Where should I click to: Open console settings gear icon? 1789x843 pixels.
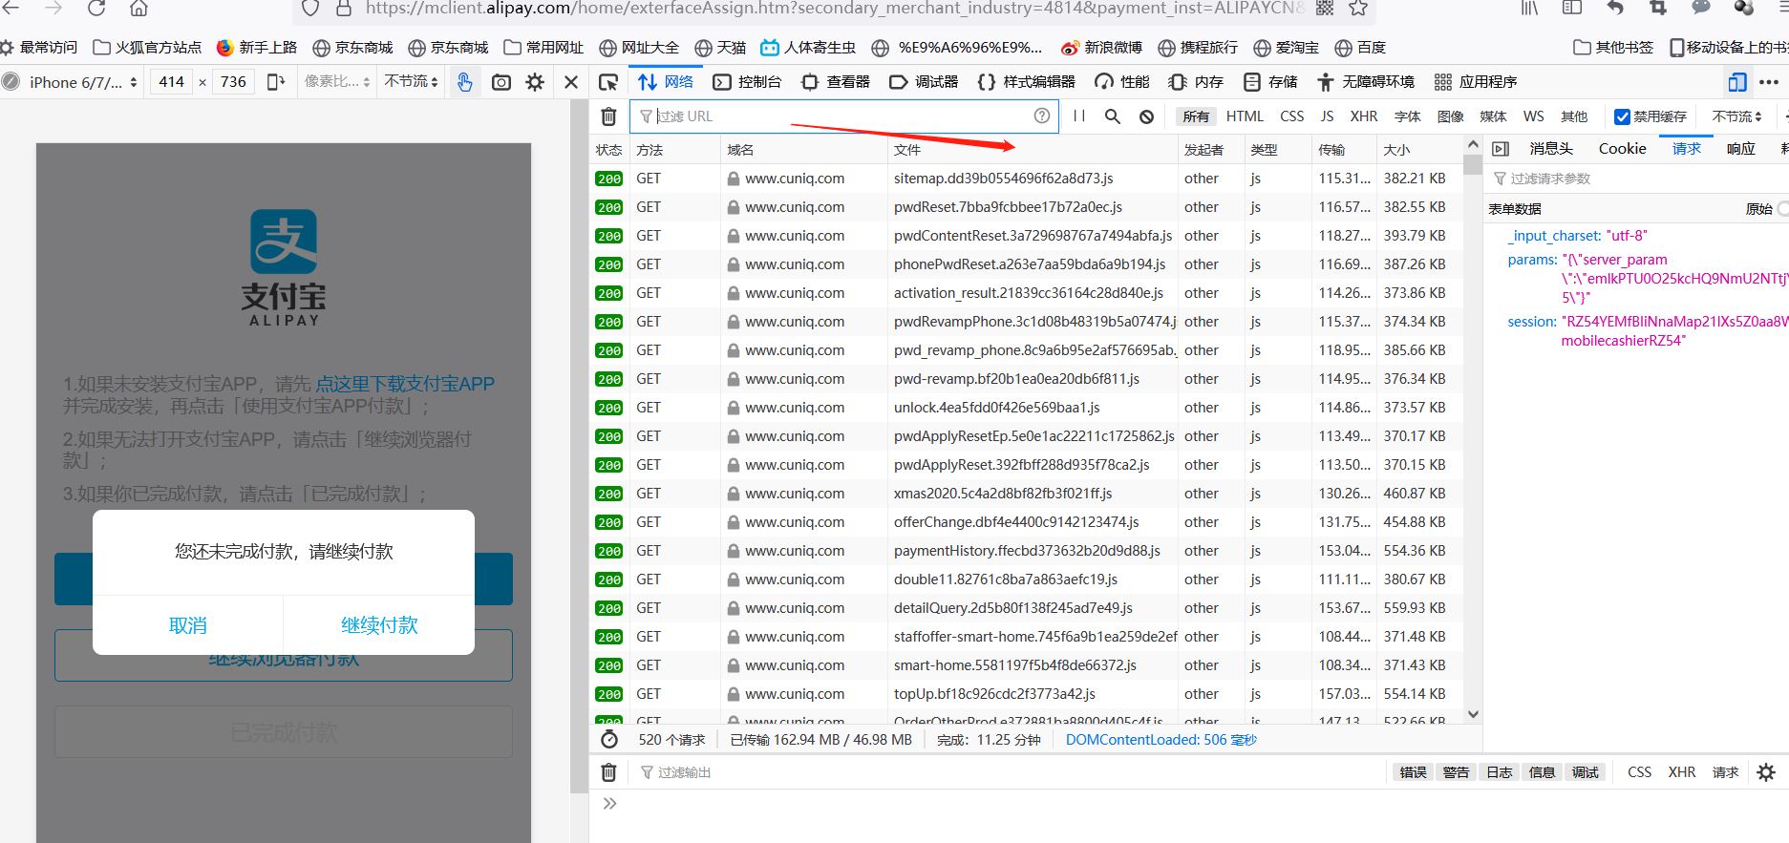(1766, 772)
